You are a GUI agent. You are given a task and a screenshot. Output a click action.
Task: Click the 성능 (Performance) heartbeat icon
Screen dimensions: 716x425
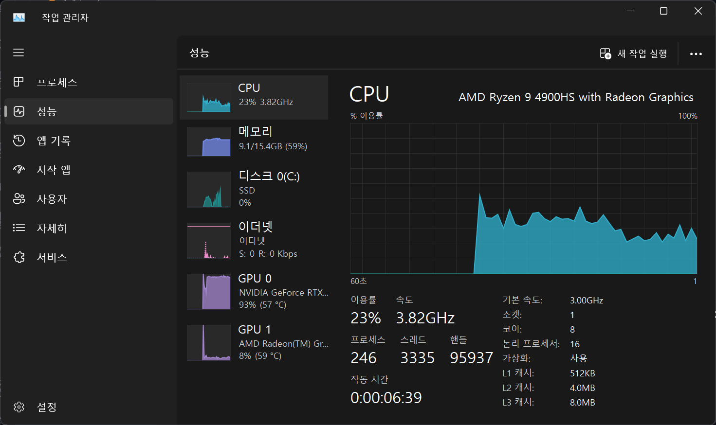coord(18,111)
